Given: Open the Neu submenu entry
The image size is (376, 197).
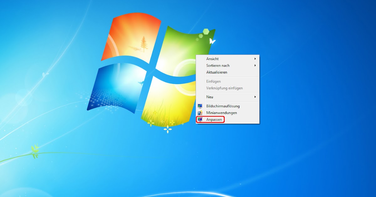Looking at the screenshot, I should pyautogui.click(x=227, y=97).
